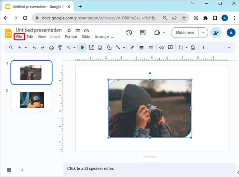Open version history clock icon
239x177 pixels.
pyautogui.click(x=129, y=33)
